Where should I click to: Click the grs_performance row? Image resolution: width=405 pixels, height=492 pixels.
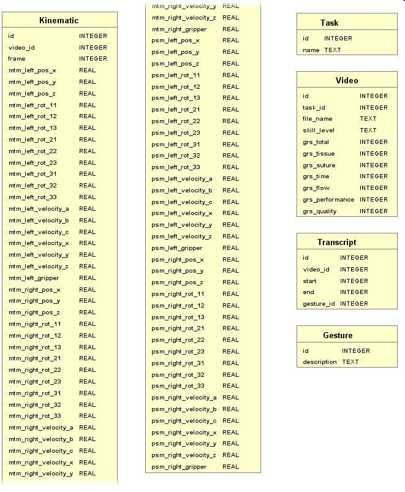347,199
